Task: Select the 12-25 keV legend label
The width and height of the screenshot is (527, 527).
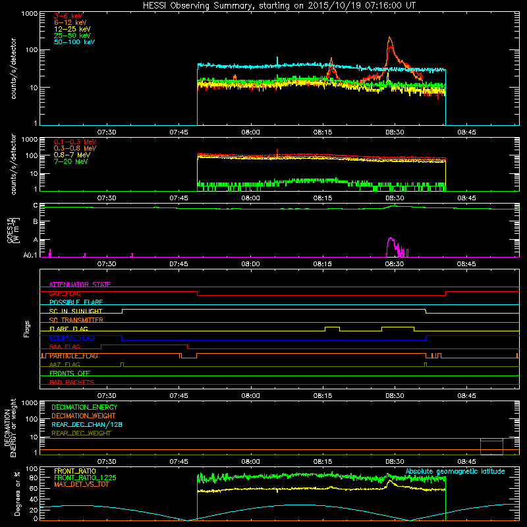Action: click(72, 29)
